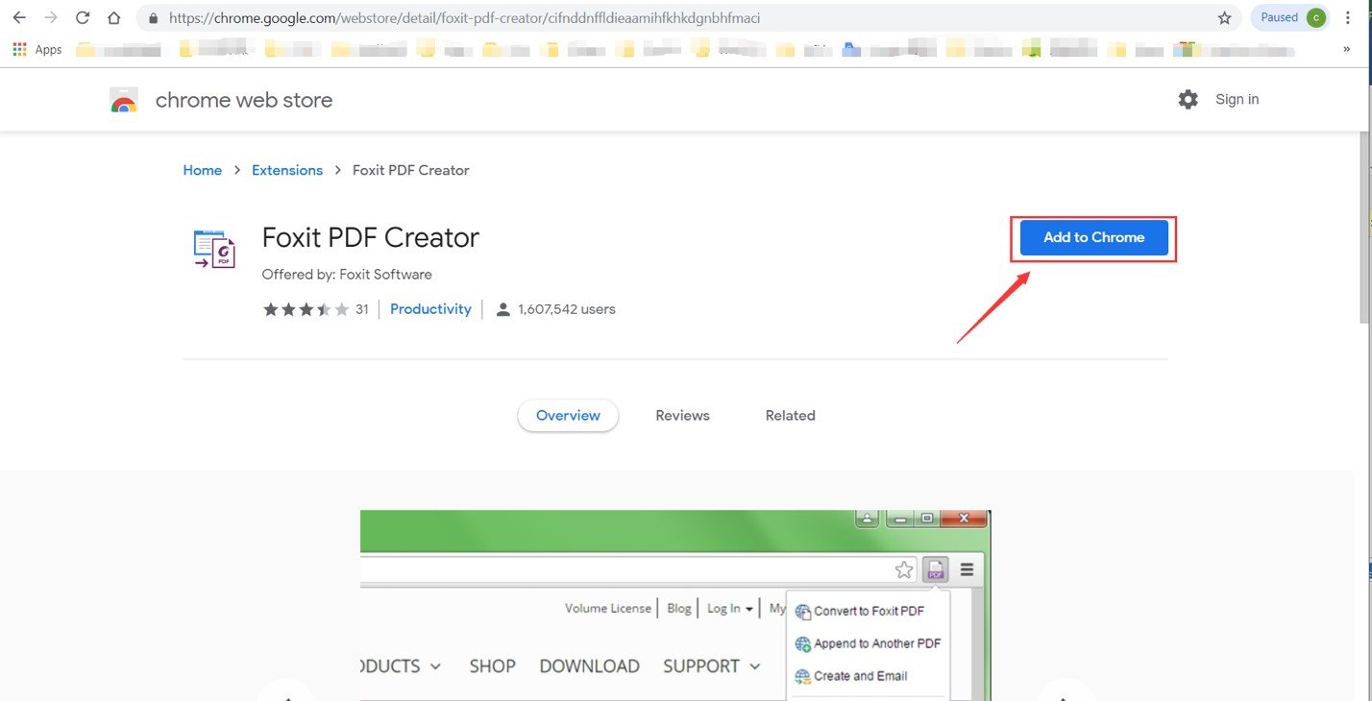Switch to the Reviews tab
This screenshot has height=701, width=1372.
click(682, 416)
